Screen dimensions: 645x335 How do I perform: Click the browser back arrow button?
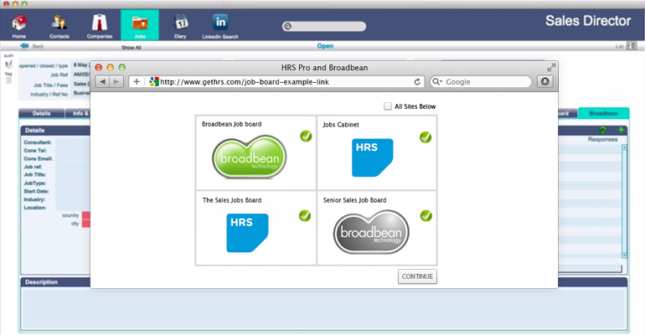(103, 82)
